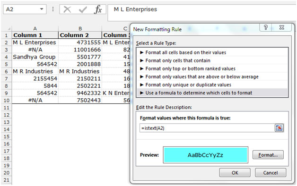Open the Insert Function fx icon

point(98,9)
